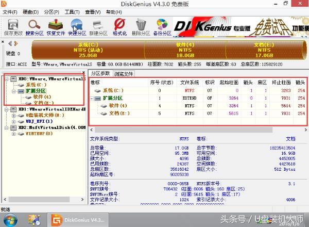Select 系统(C:) in left tree
The width and height of the screenshot is (309, 227).
click(36, 85)
